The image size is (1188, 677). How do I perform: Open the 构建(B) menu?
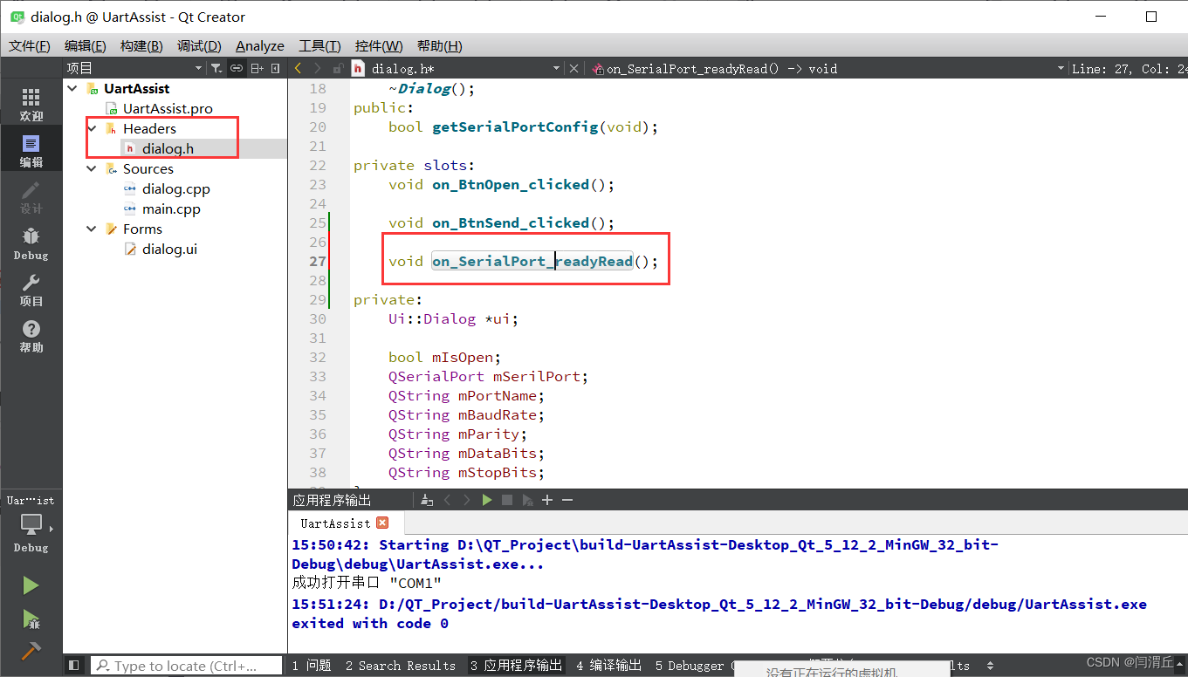141,46
